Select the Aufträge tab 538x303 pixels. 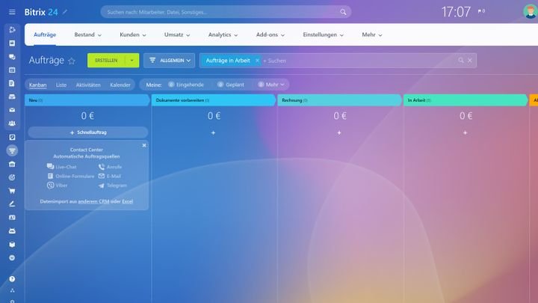tap(45, 34)
